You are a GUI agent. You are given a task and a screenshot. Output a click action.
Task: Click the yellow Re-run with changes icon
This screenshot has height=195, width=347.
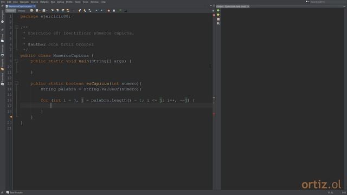218,15
